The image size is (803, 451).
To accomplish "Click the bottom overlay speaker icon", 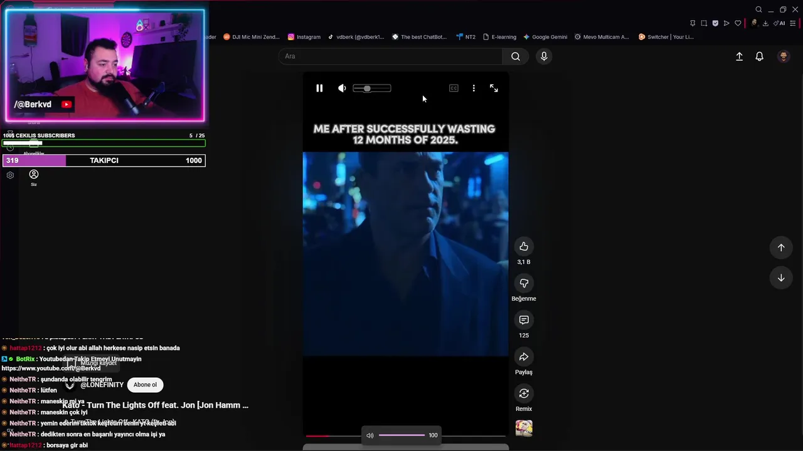I will point(370,435).
